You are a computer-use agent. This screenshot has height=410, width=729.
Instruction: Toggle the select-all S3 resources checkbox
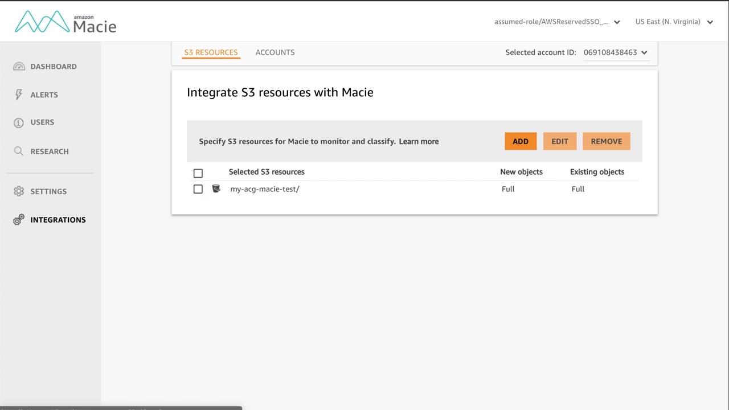198,173
